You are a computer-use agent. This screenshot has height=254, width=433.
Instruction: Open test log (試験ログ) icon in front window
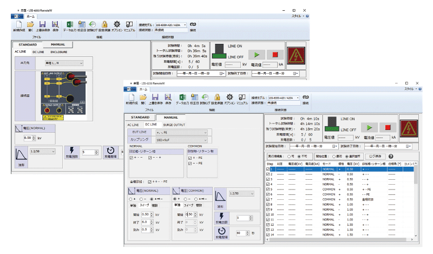pos(205,97)
